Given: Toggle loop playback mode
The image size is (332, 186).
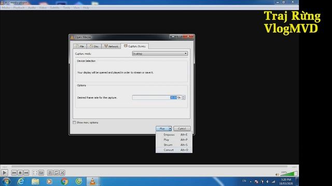Looking at the screenshot, I should point(56,173).
